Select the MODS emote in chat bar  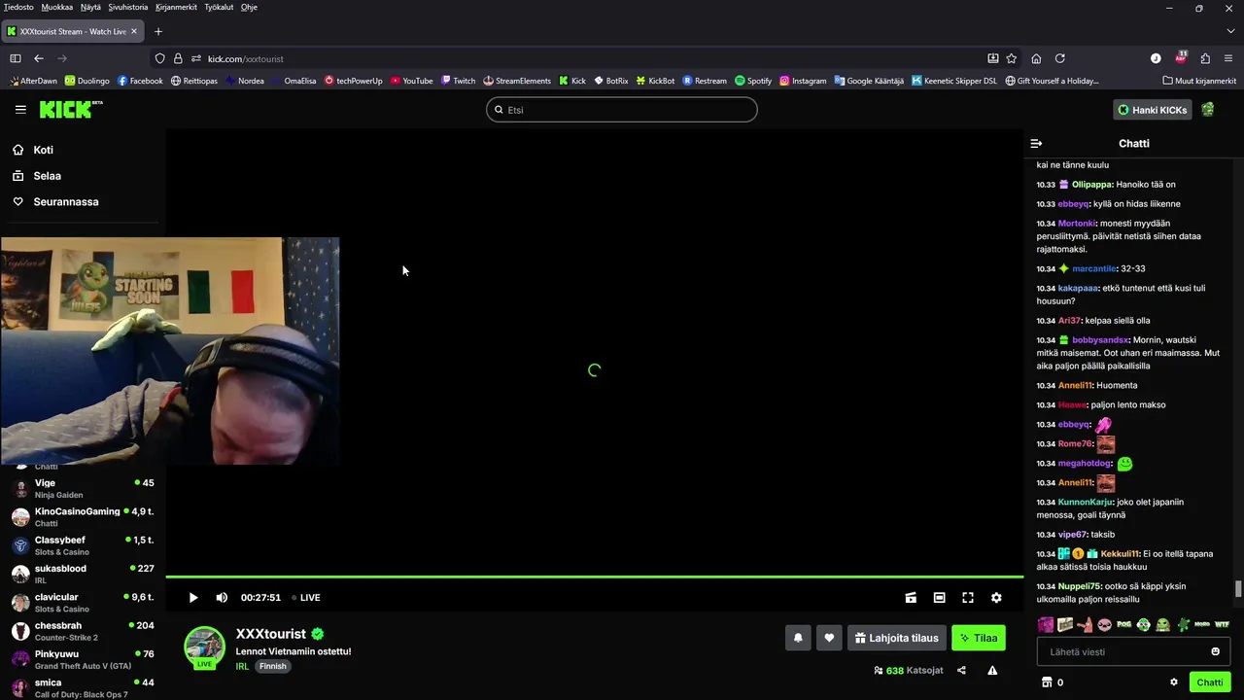(1202, 624)
